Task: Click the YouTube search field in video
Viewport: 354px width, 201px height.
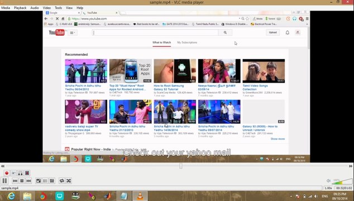Action: pyautogui.click(x=155, y=32)
